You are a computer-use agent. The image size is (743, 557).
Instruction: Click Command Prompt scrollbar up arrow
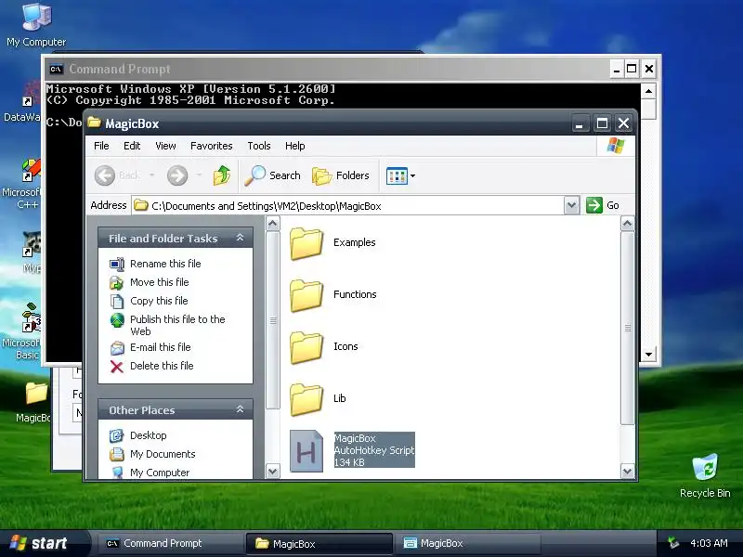(648, 90)
